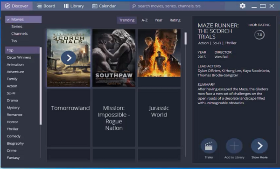Select Channels in the sidebar
Image resolution: width=280 pixels, height=169 pixels.
(19, 34)
